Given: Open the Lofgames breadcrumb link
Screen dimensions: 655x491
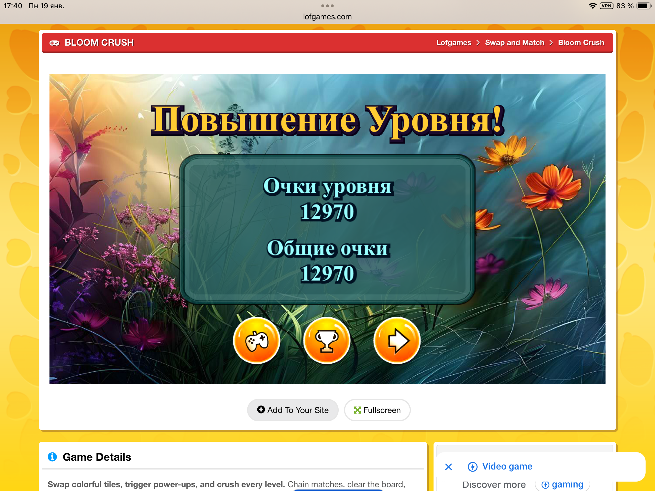Looking at the screenshot, I should point(453,43).
